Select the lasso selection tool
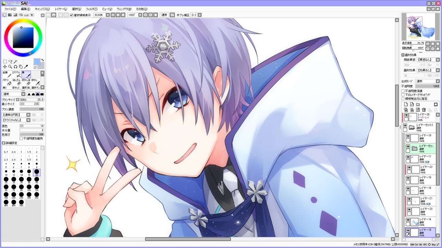This screenshot has height=248, width=442. click(x=10, y=61)
